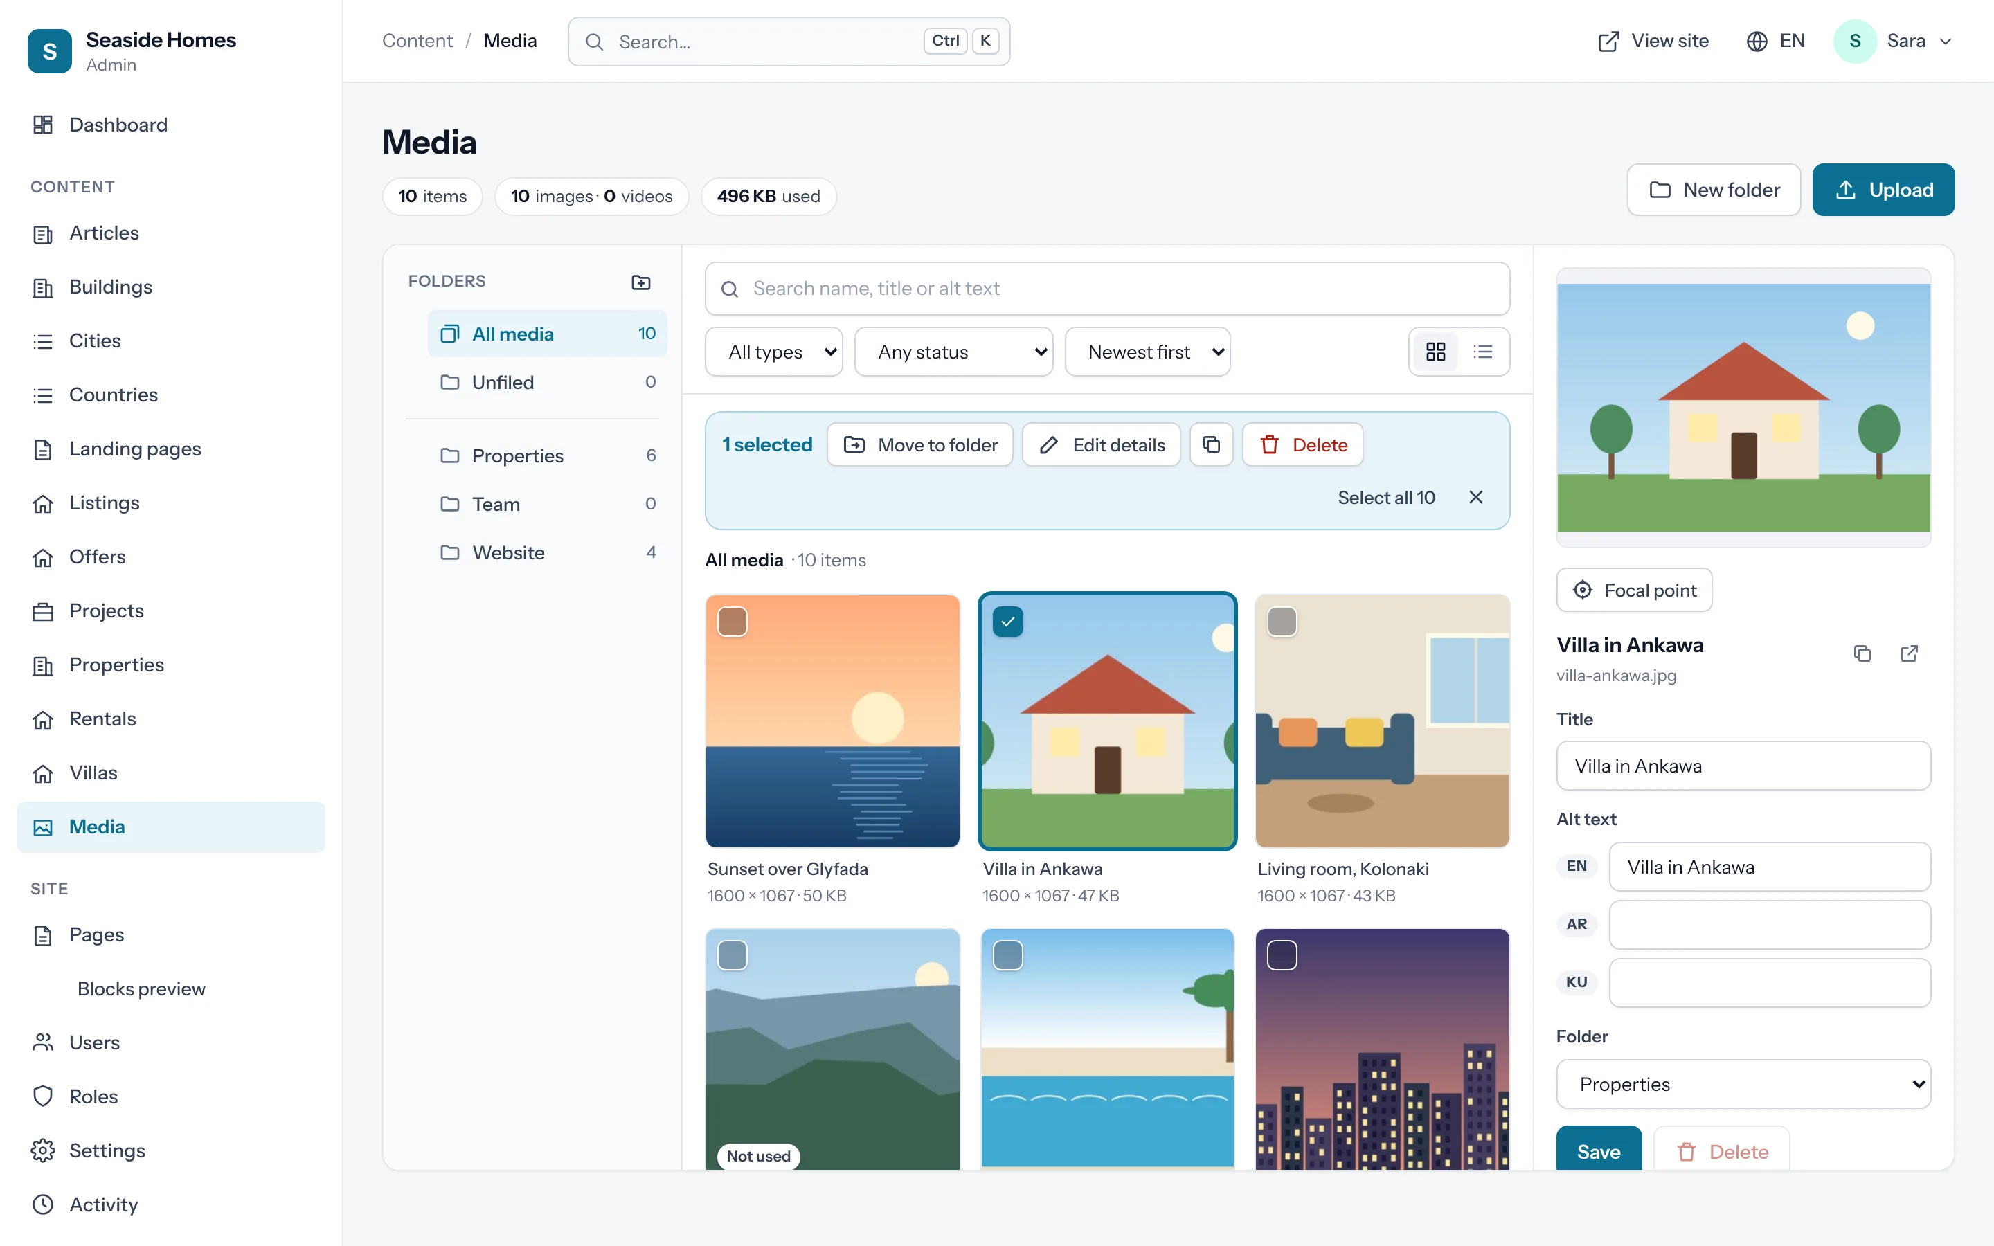
Task: Click the Seaside Homes logo
Action: click(x=49, y=51)
